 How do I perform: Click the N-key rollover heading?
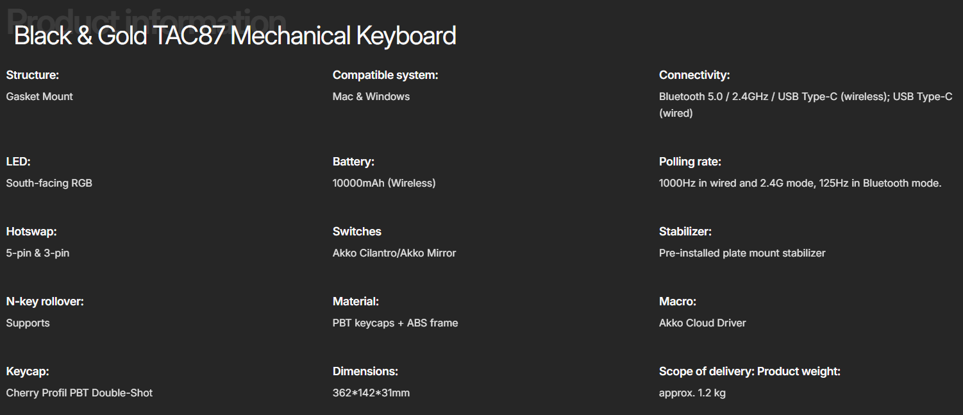pyautogui.click(x=45, y=301)
